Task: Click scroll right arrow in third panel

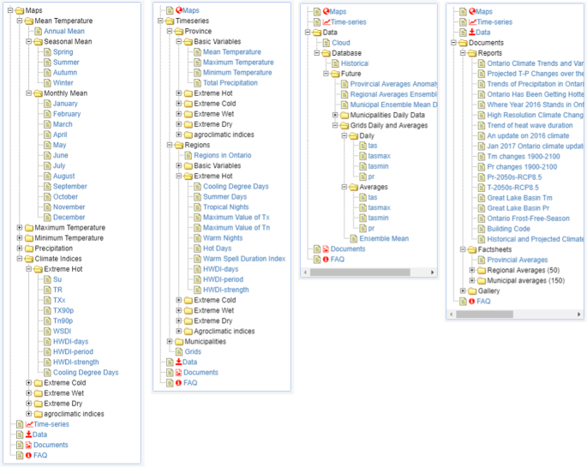Action: coord(433,272)
